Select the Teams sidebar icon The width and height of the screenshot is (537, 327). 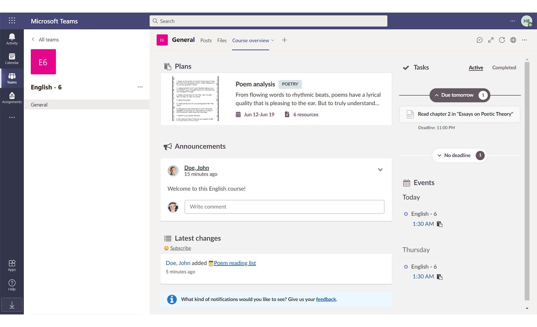tap(12, 78)
